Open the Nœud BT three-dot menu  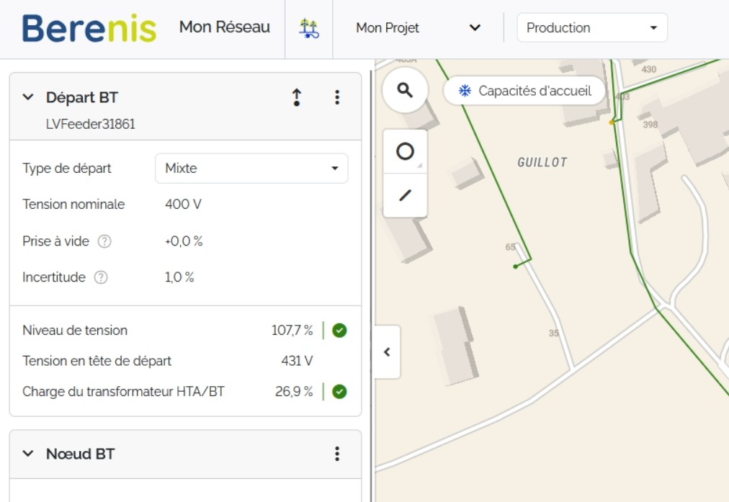click(336, 454)
